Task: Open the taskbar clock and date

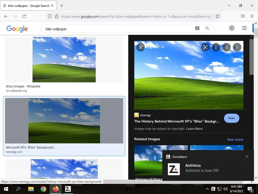Action: [x=236, y=189]
